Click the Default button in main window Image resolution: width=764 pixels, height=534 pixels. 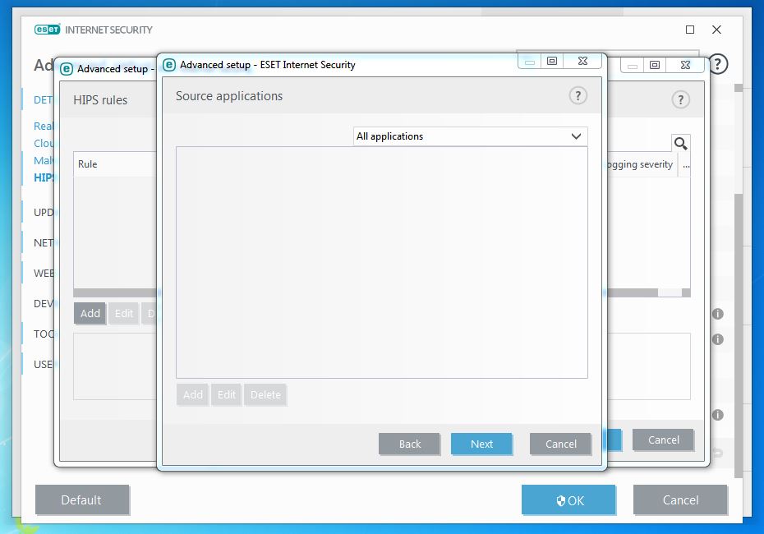tap(82, 499)
